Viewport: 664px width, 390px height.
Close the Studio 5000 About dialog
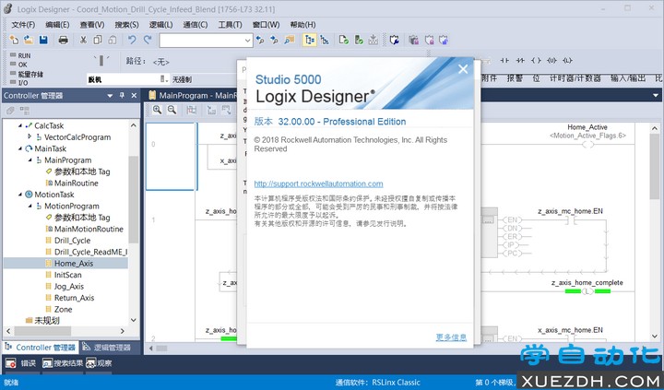tap(463, 69)
